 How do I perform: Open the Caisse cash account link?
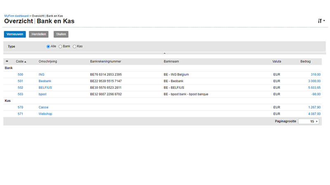point(43,107)
